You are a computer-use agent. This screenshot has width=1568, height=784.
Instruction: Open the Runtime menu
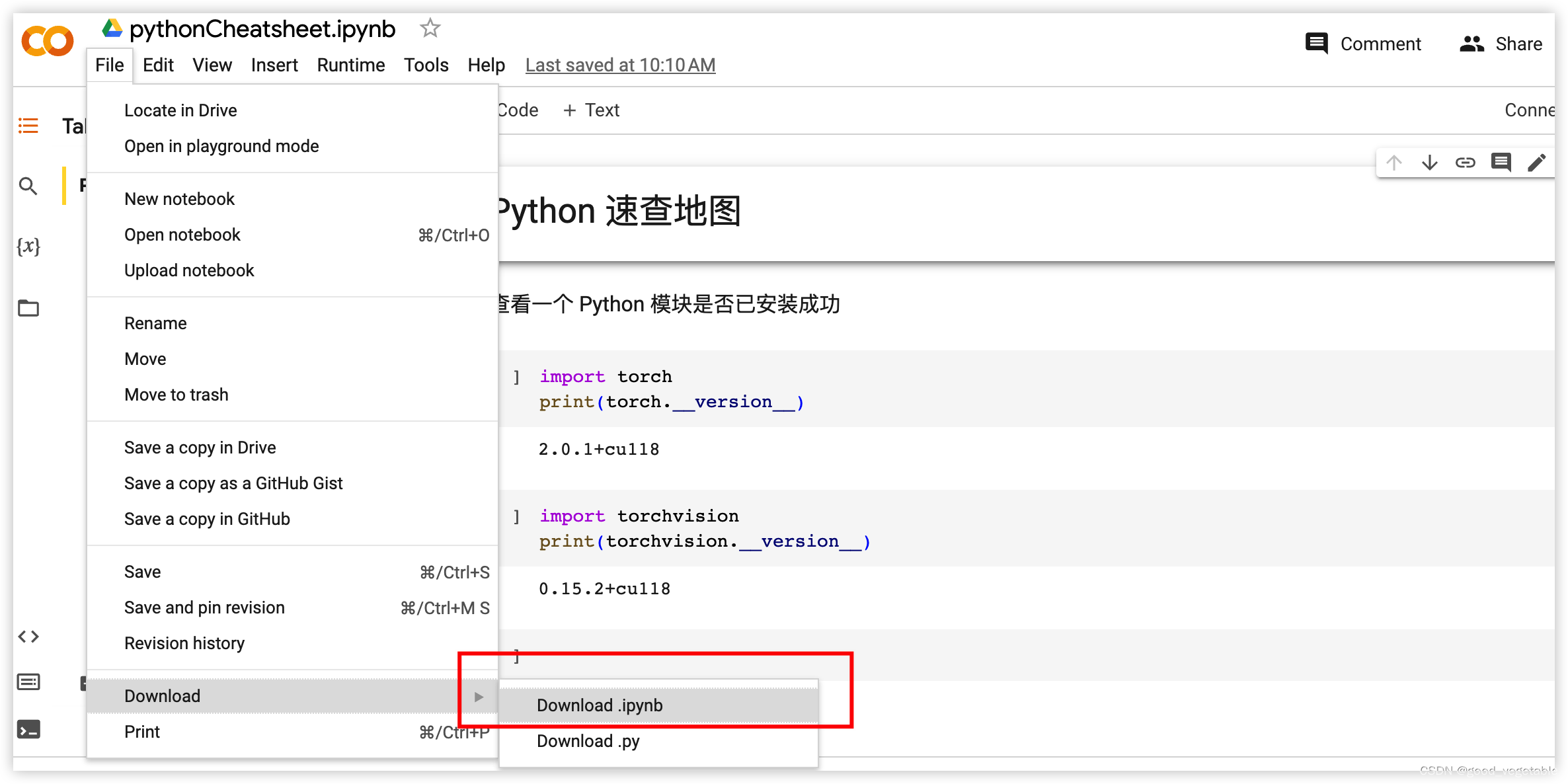350,65
